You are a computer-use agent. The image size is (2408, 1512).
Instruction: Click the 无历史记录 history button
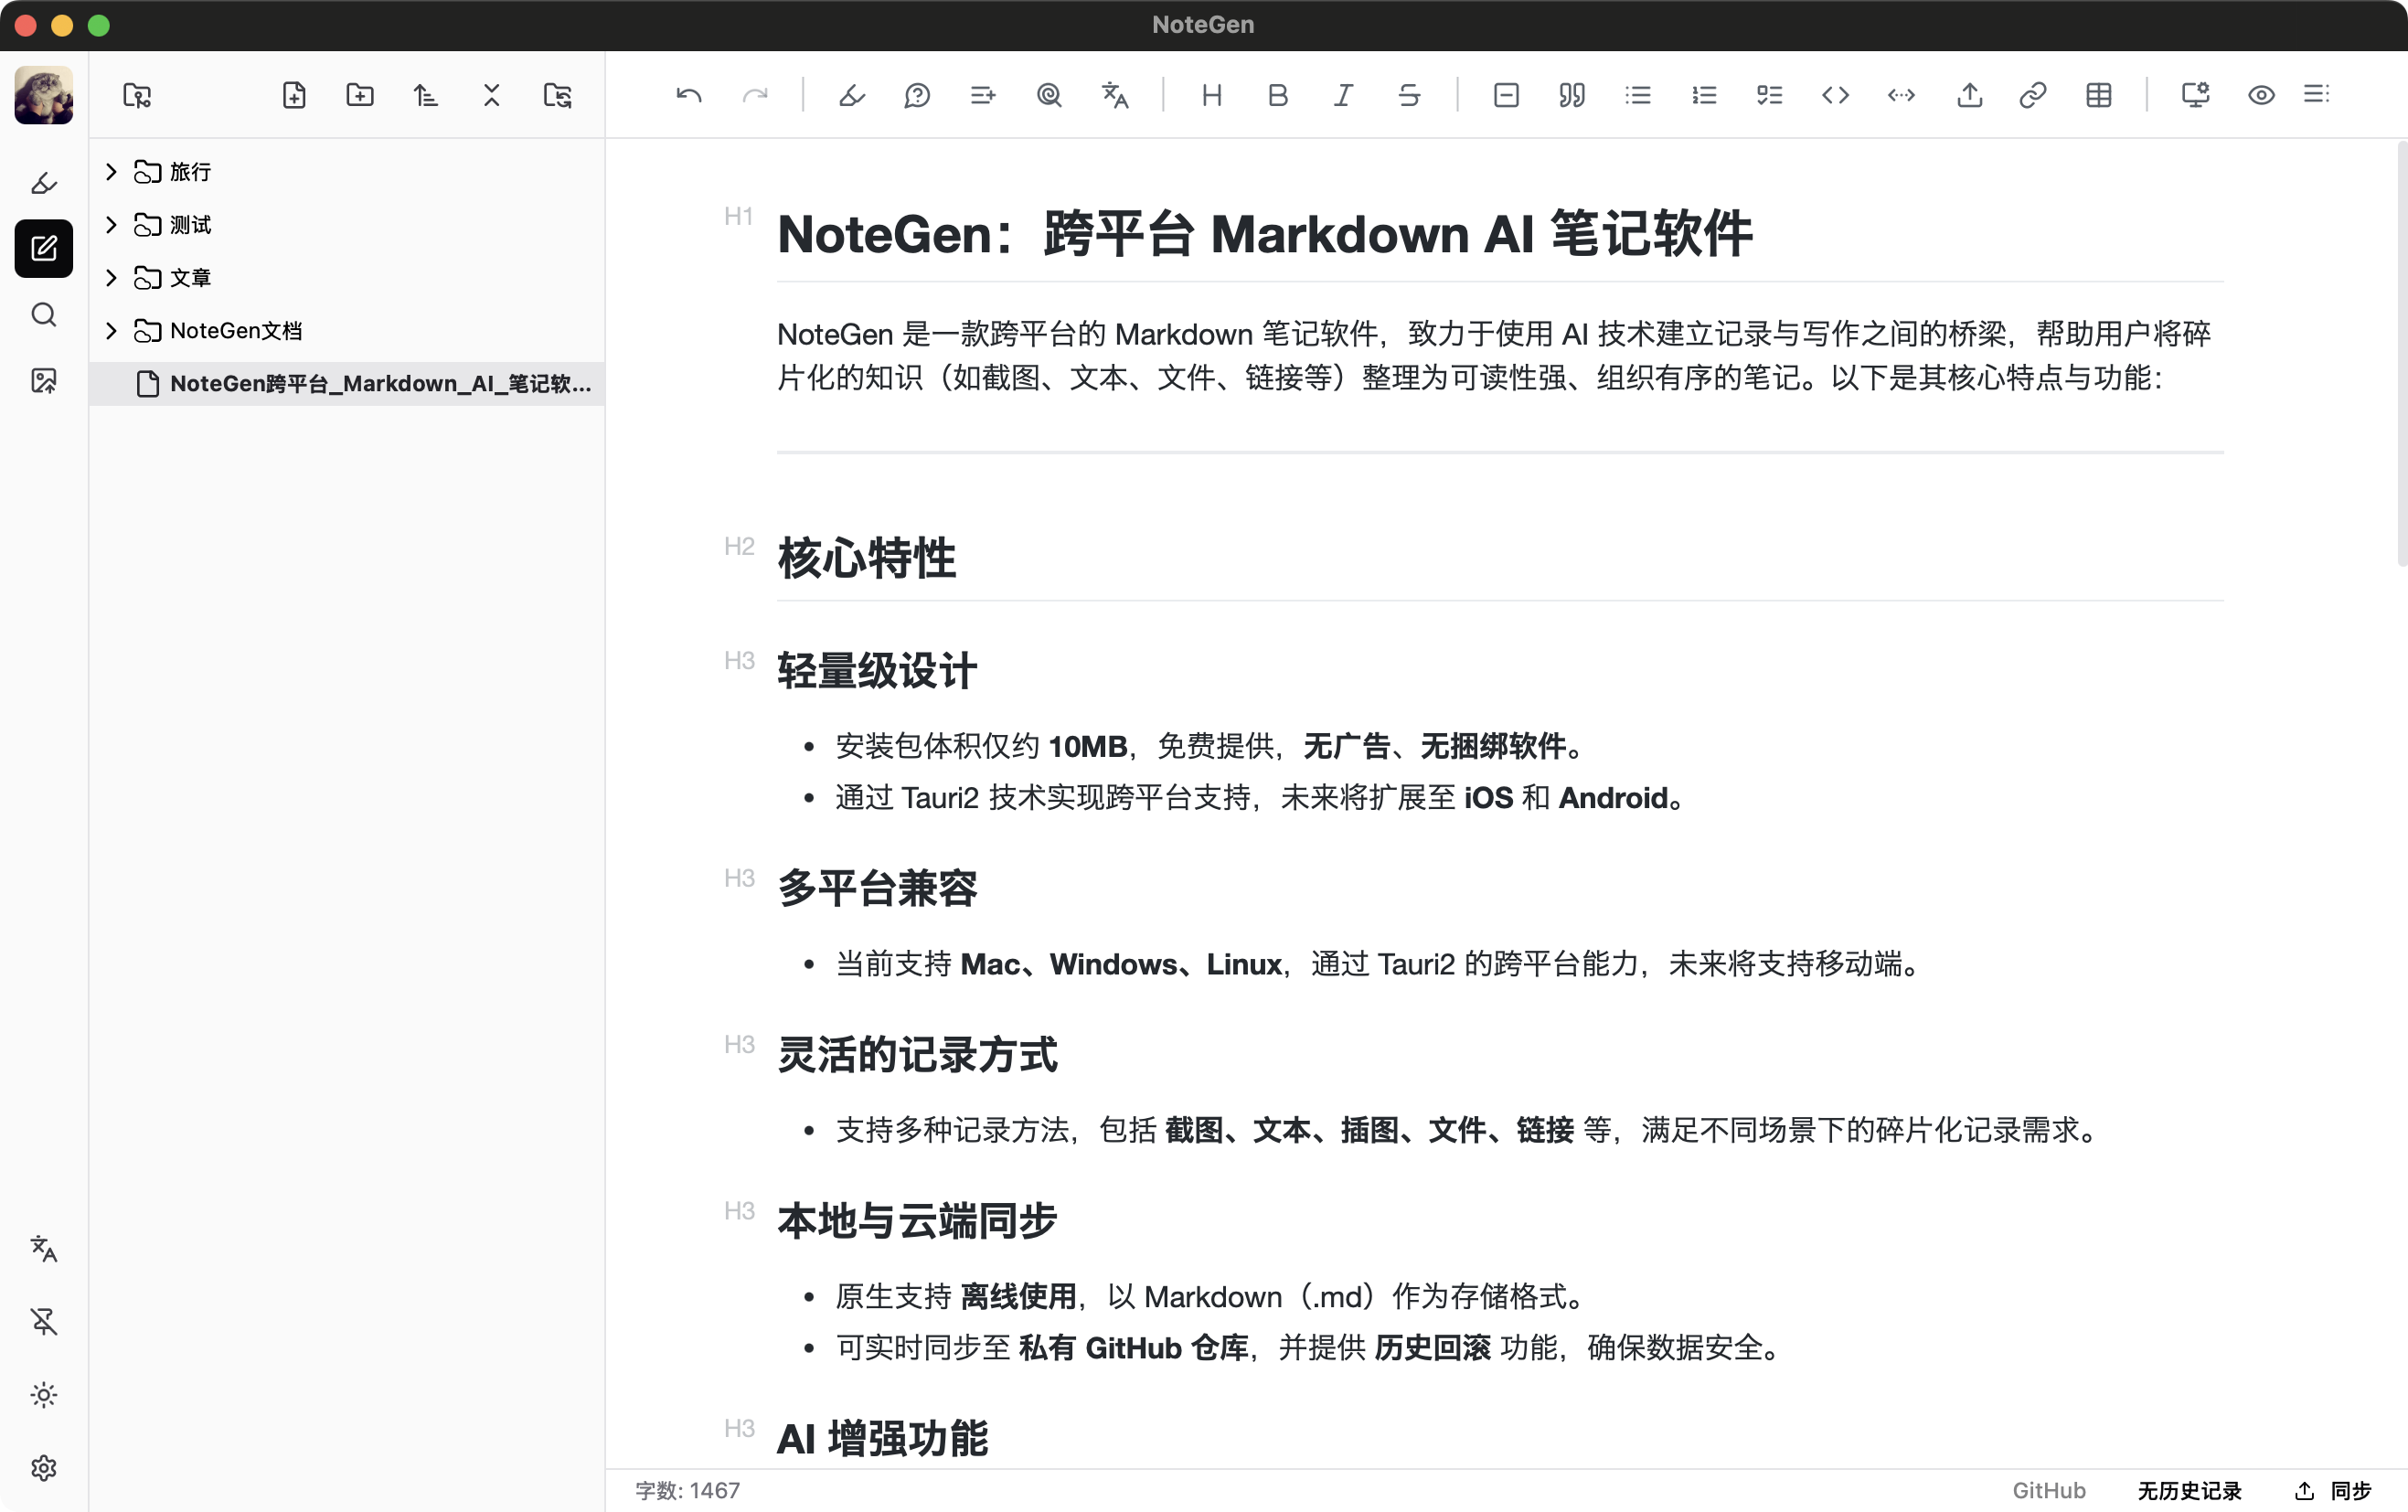(2189, 1490)
